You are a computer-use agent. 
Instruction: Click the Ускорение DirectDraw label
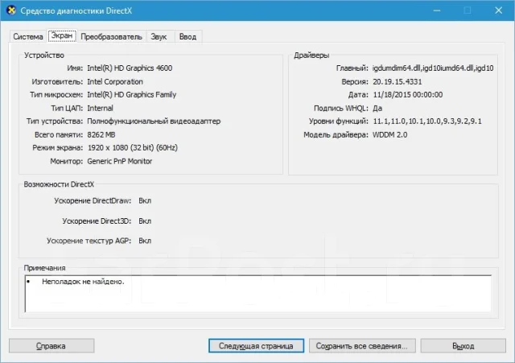coord(93,200)
